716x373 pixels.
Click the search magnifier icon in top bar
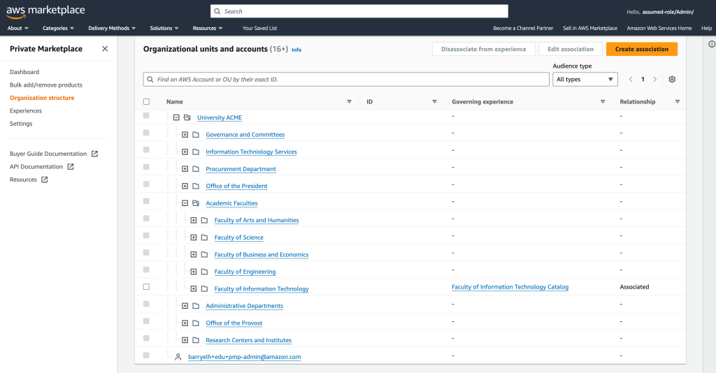pos(217,11)
